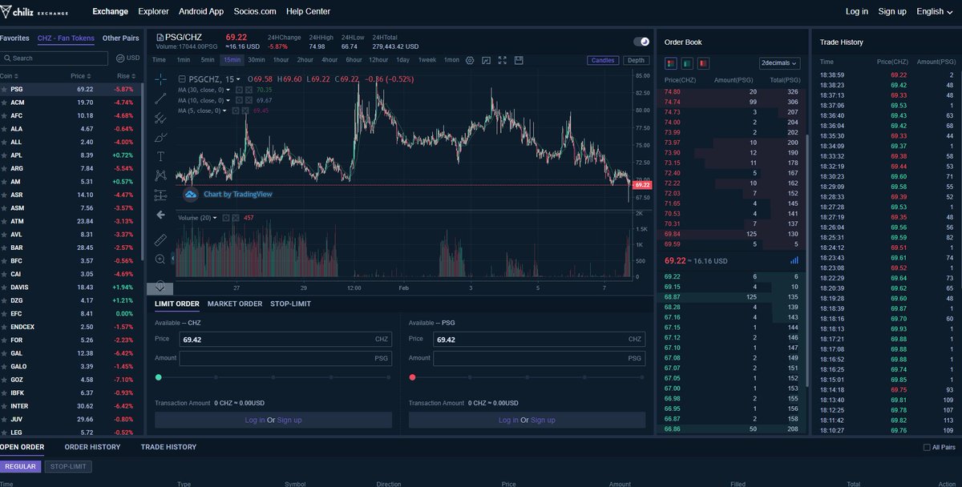Image resolution: width=962 pixels, height=487 pixels.
Task: Save the chart layout icon
Action: 519,60
